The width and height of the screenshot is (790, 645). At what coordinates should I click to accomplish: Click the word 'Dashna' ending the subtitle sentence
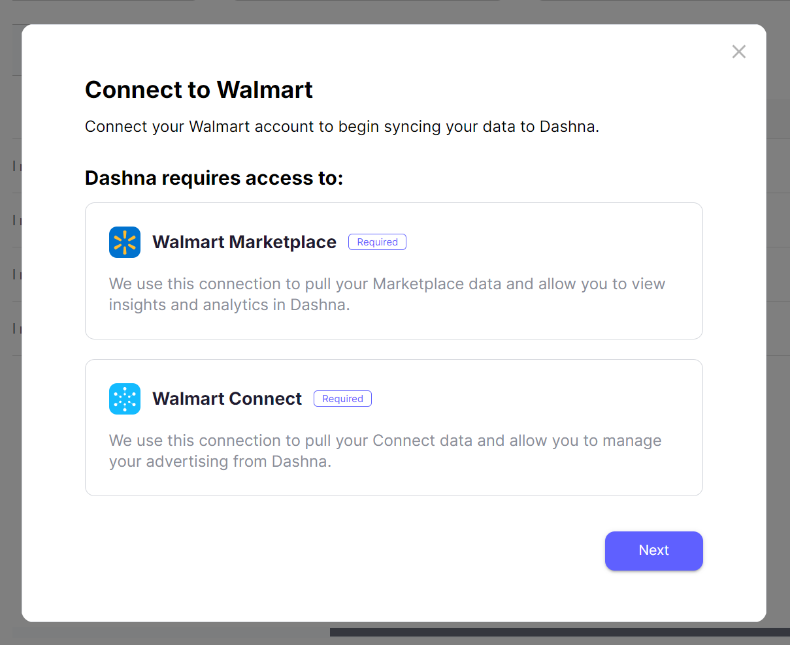pyautogui.click(x=567, y=127)
